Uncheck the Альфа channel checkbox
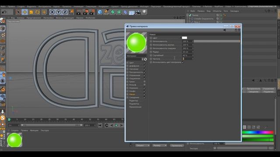This screenshot has height=157, width=280. 144,91
